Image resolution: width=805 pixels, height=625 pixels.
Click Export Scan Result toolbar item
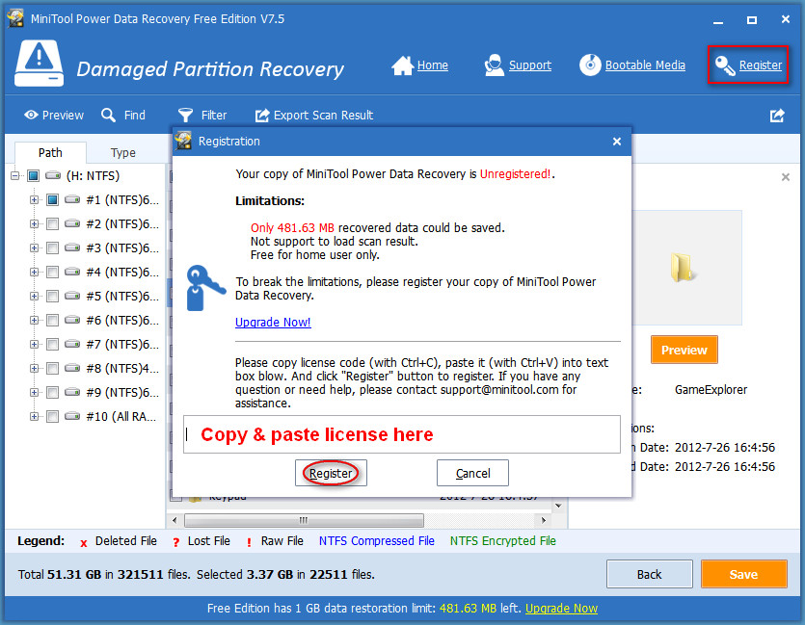pos(314,115)
